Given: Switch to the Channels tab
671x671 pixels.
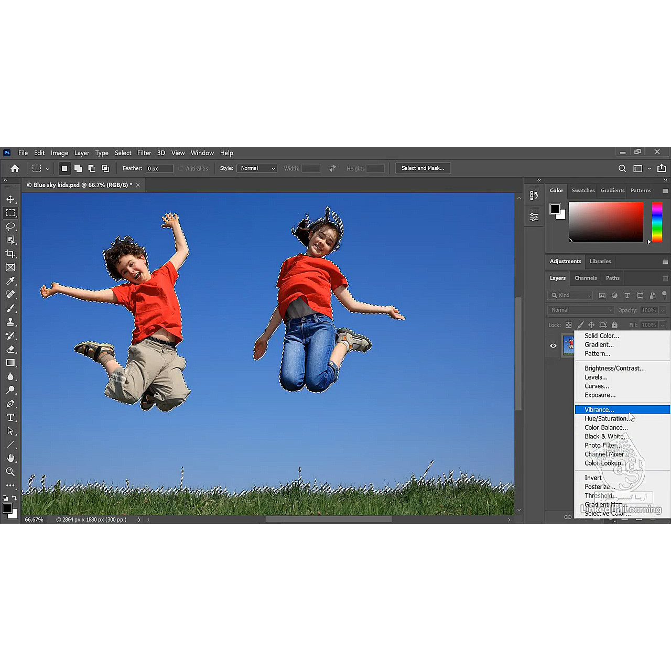Looking at the screenshot, I should tap(586, 278).
